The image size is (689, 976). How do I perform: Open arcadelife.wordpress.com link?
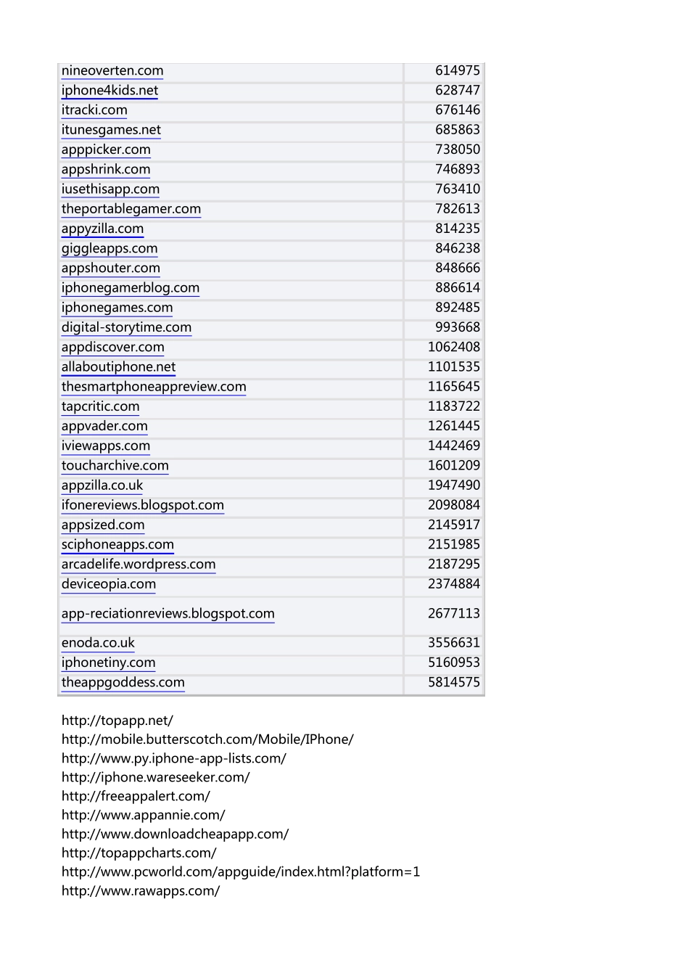139,565
